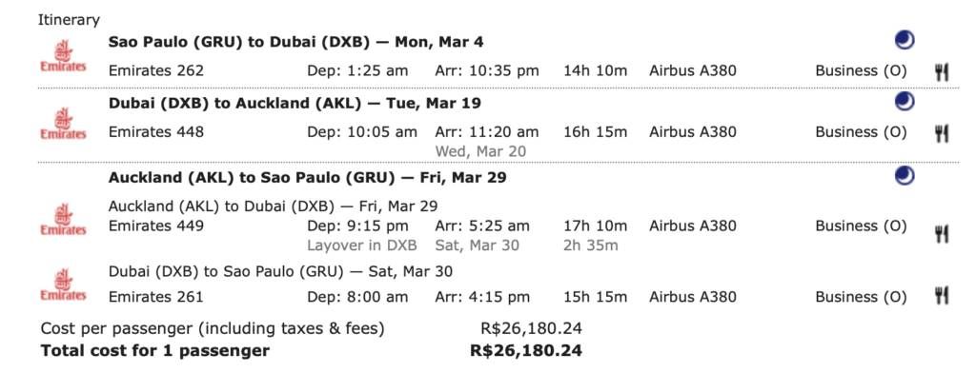Click the overnight moon icon for Sao Paulo–Dubai
976x373 pixels.
click(905, 41)
